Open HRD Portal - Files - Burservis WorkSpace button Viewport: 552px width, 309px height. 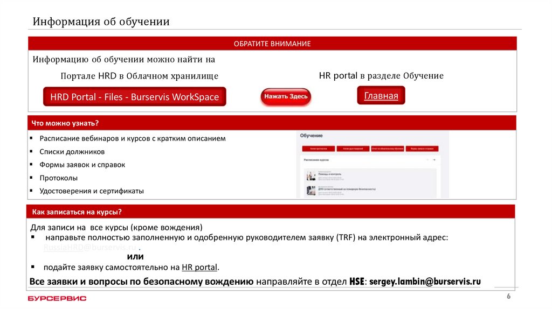point(134,97)
